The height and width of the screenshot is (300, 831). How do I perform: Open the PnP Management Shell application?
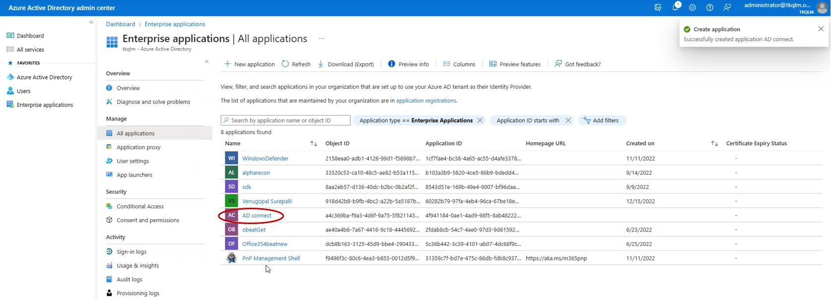[271, 258]
